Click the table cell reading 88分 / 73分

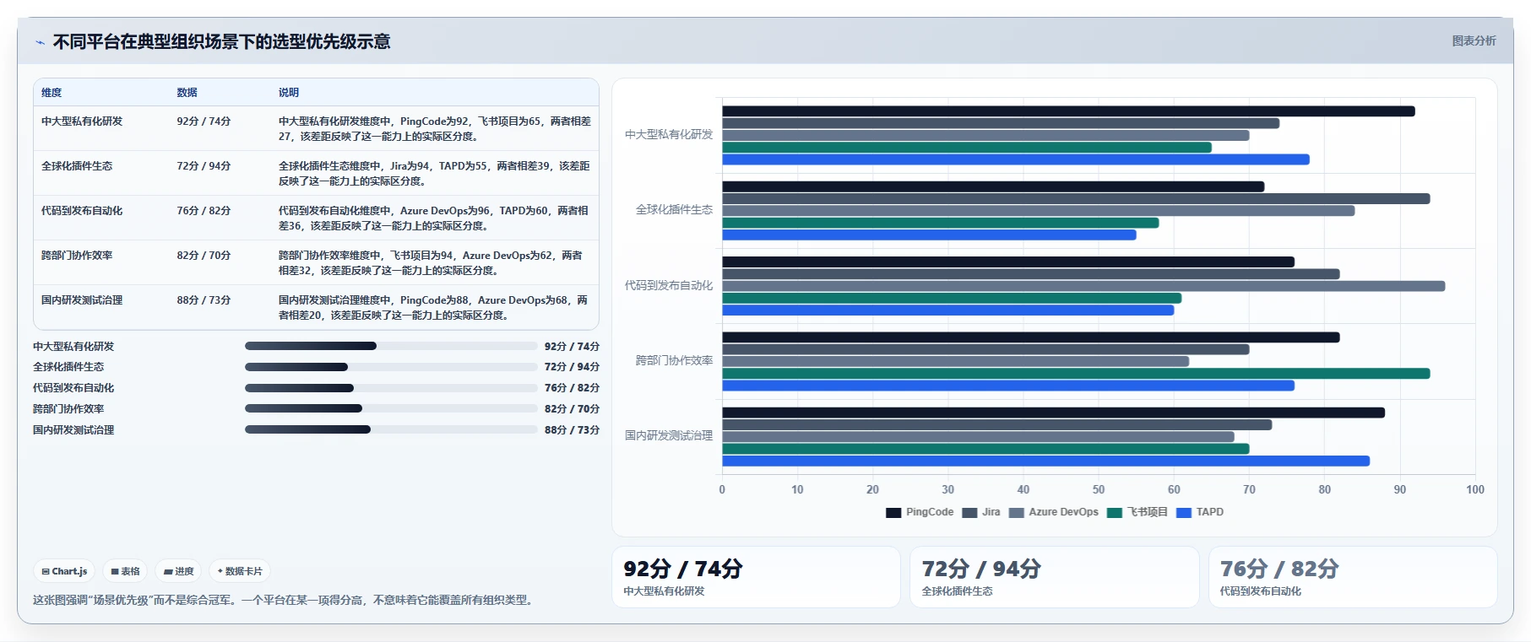click(204, 300)
